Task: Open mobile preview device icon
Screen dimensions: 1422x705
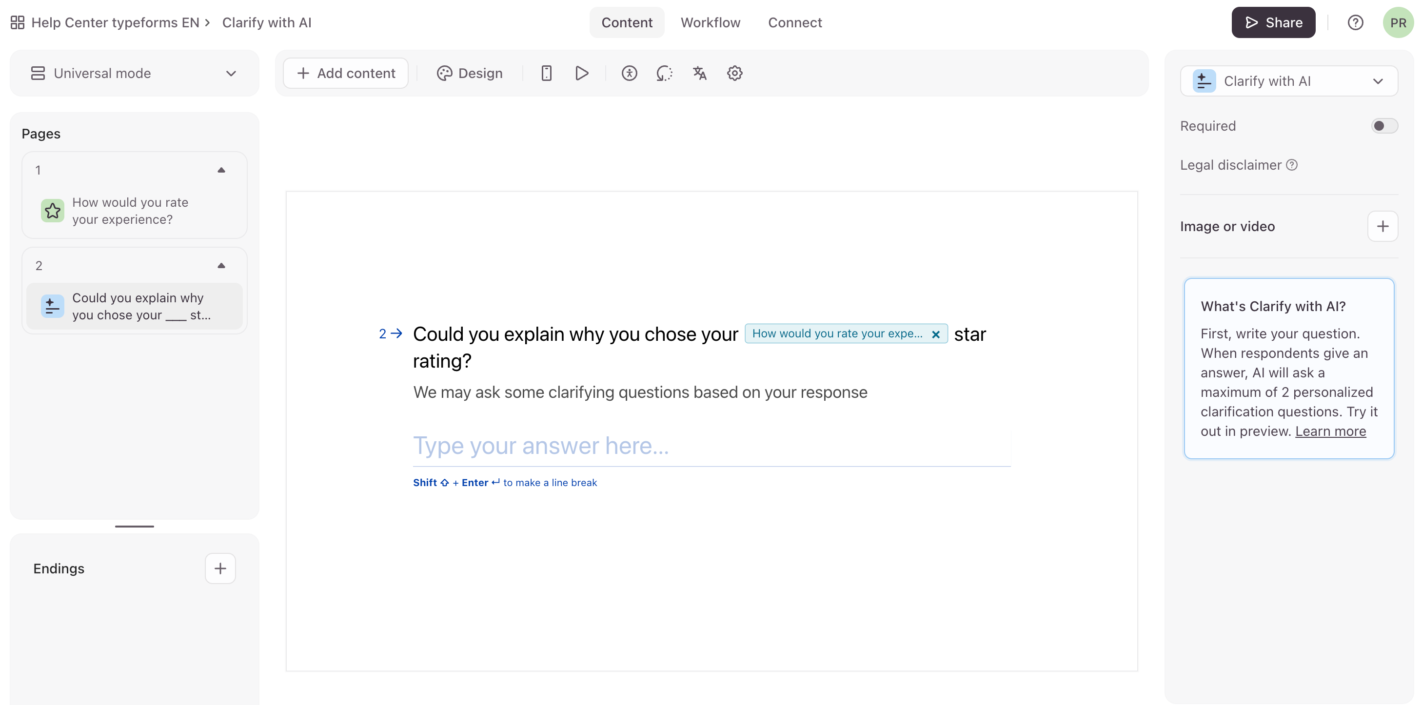Action: pyautogui.click(x=546, y=73)
